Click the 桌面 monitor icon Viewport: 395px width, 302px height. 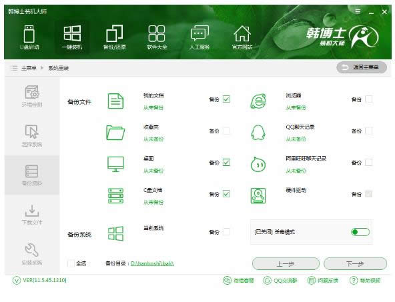115,164
